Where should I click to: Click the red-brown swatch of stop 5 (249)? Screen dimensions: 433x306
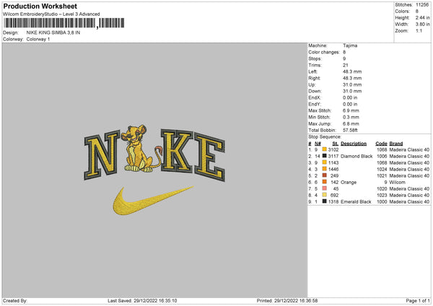click(x=325, y=175)
